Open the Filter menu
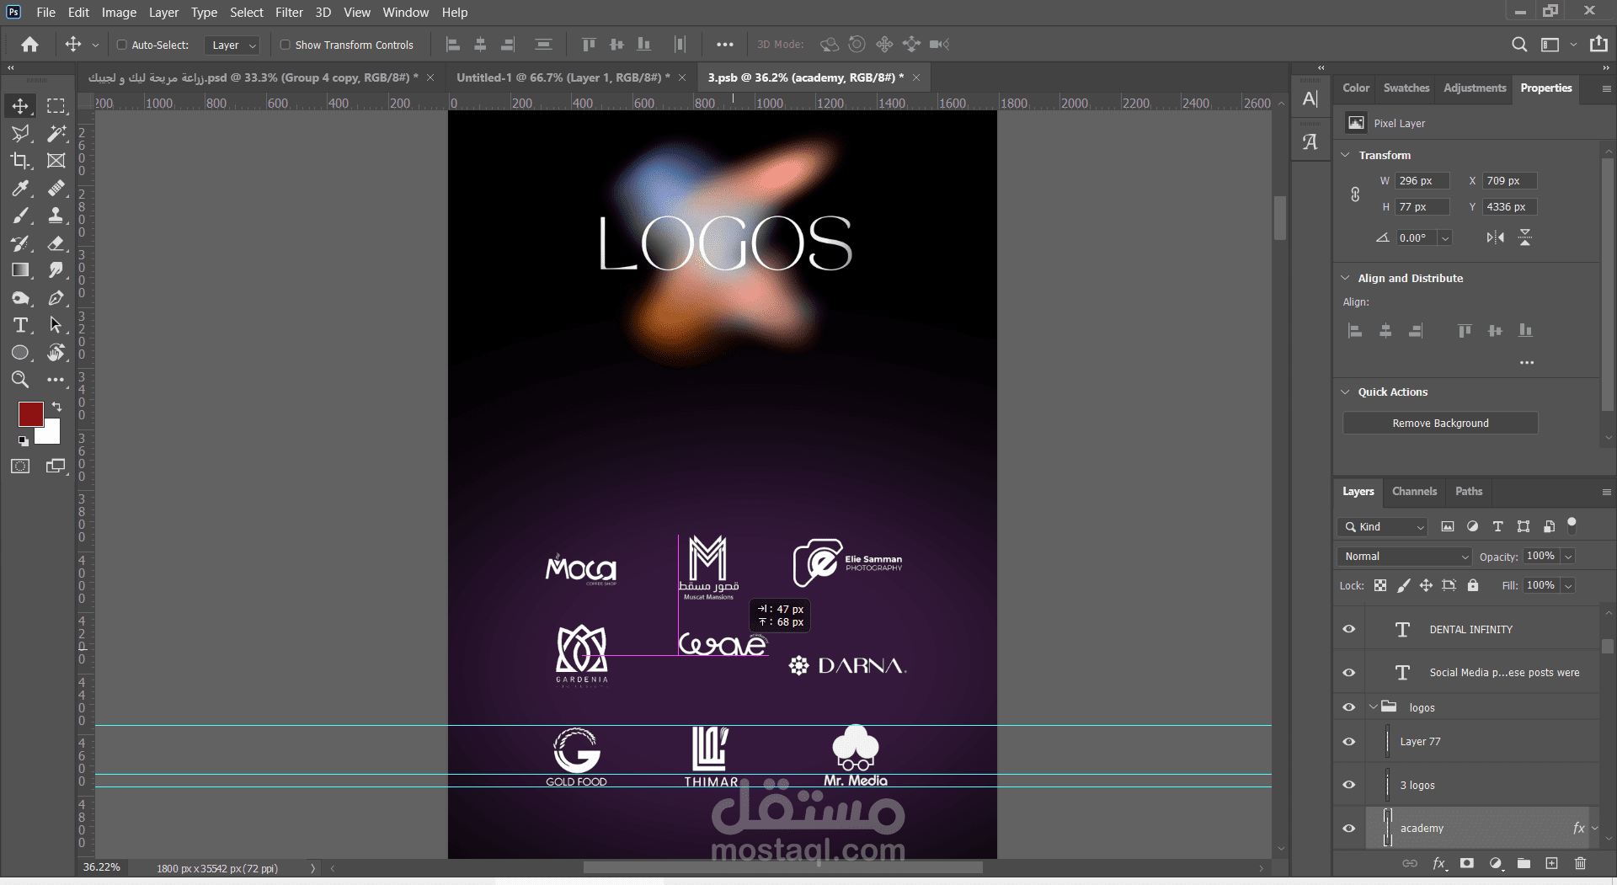This screenshot has width=1617, height=885. 289,13
